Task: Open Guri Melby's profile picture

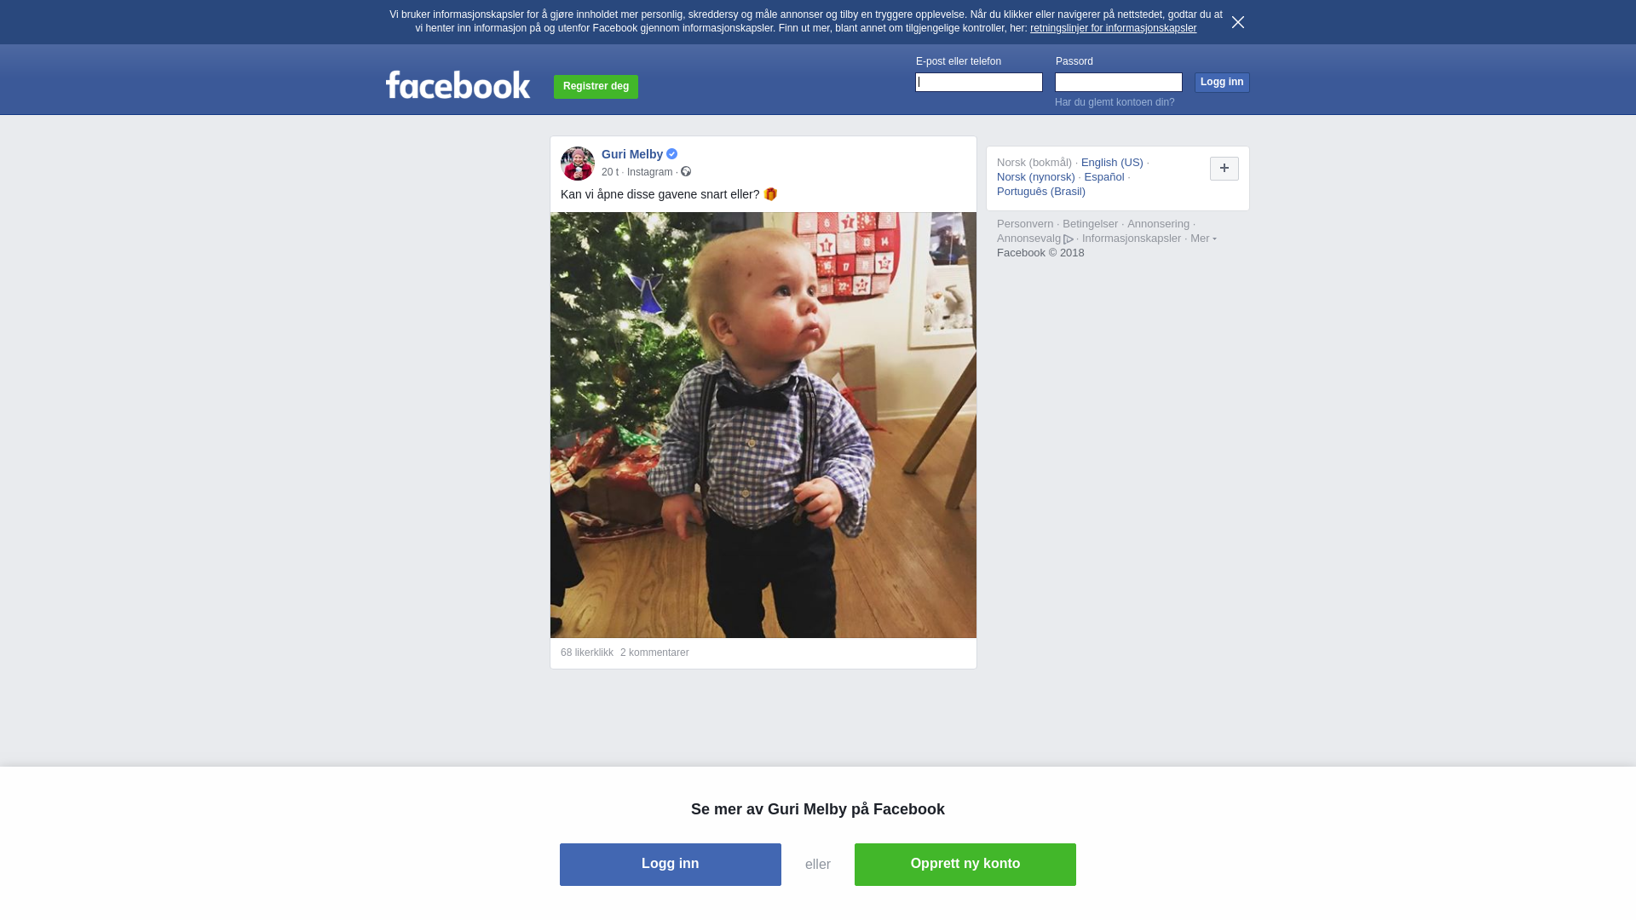Action: pos(578,164)
